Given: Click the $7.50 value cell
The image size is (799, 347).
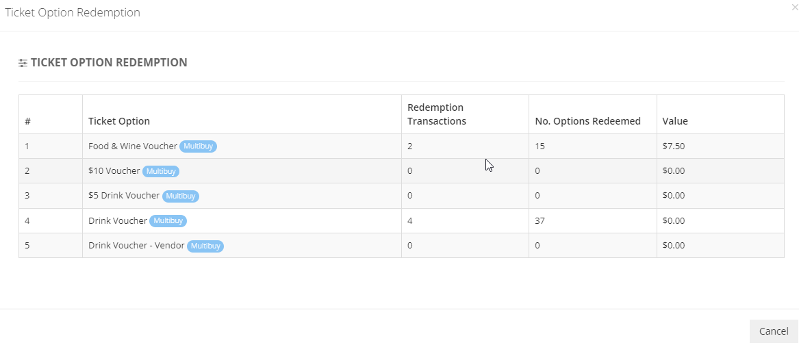Looking at the screenshot, I should (720, 146).
